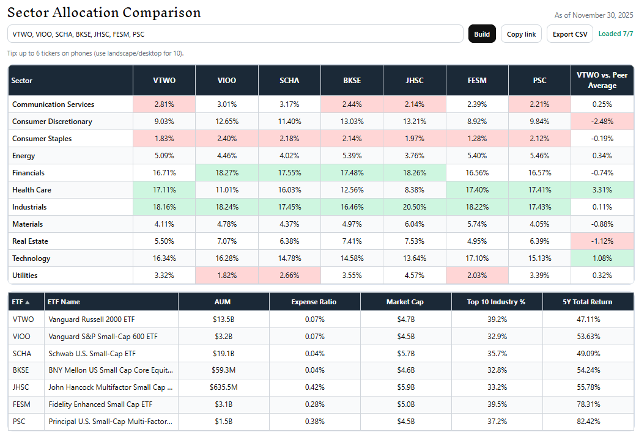Sort by 5Y Total Return header
The width and height of the screenshot is (636, 435).
(x=588, y=302)
